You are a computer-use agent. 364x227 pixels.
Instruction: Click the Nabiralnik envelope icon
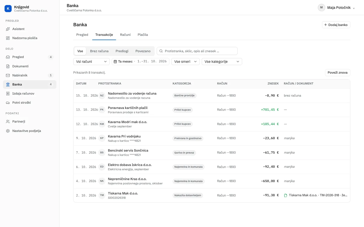click(x=8, y=75)
